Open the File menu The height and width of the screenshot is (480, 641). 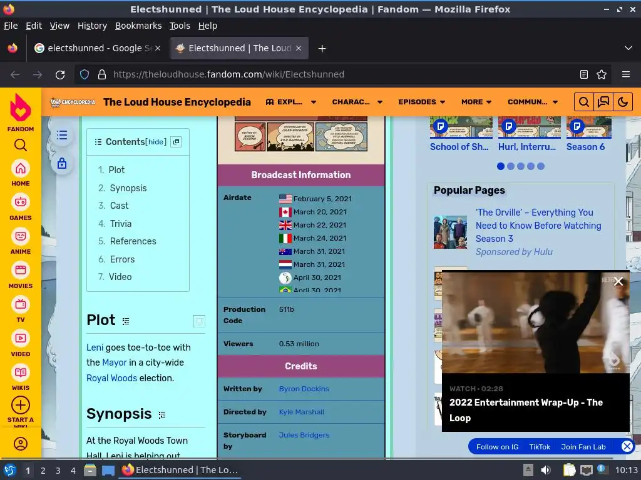click(x=11, y=26)
